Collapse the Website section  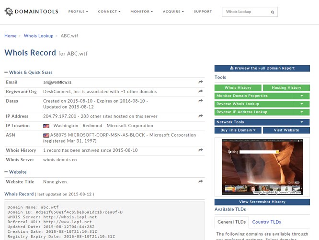(6, 172)
